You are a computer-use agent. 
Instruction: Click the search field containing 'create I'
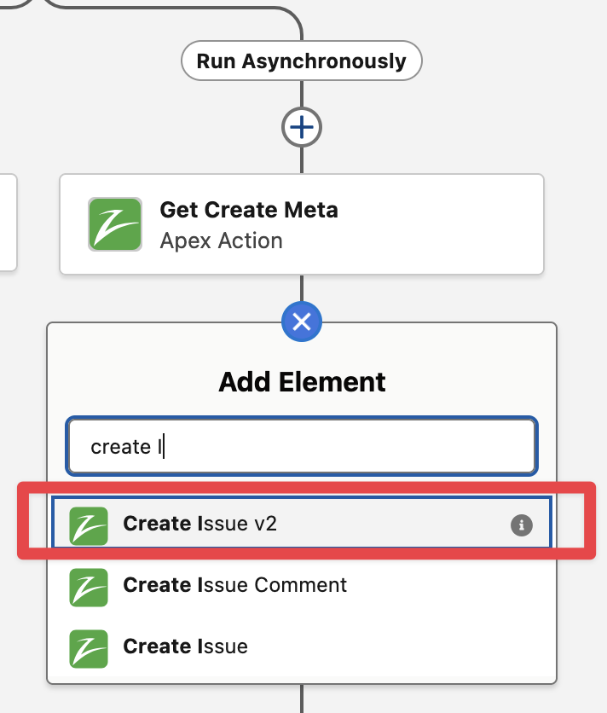[302, 446]
